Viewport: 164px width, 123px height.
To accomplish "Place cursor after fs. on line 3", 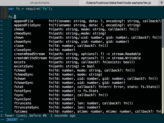I will (x=15, y=17).
